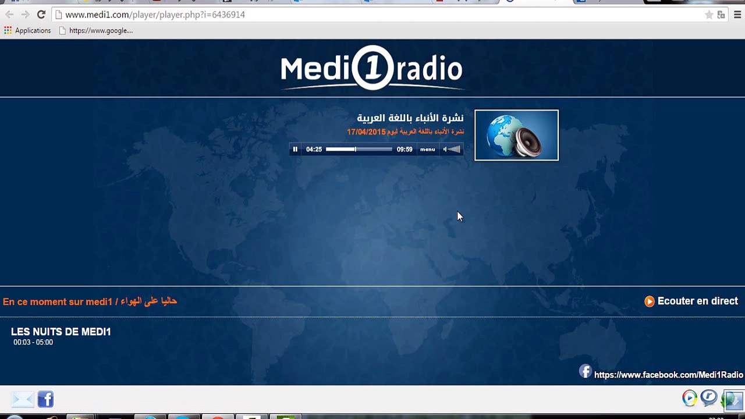
Task: Click the Windows Media Player icon
Action: click(690, 398)
